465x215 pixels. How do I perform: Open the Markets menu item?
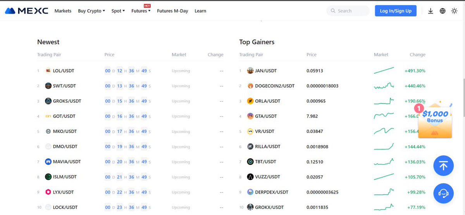click(x=63, y=11)
